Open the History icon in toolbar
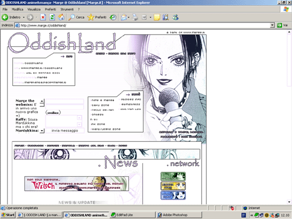This screenshot has width=292, height=219. pyautogui.click(x=113, y=18)
